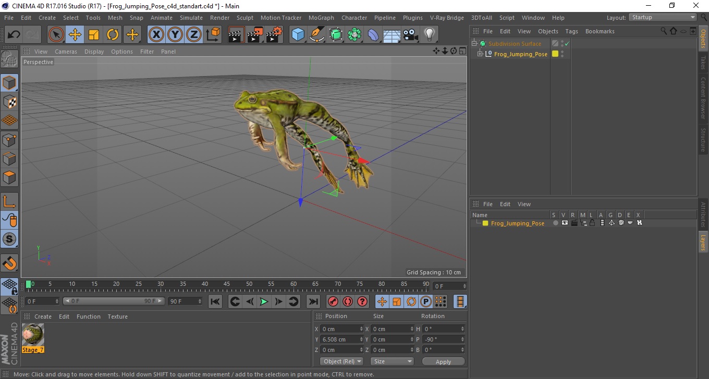
Task: Add a Cube primitive object
Action: [x=298, y=35]
